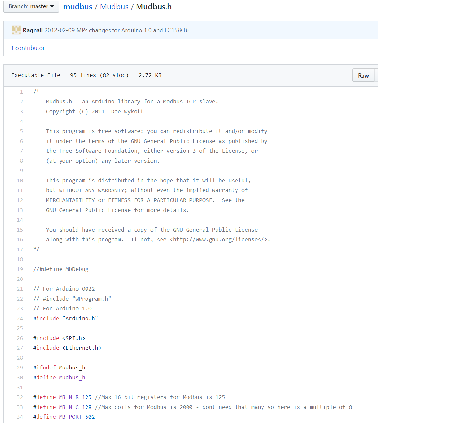Click the "#include <Ethernet.h>" line
This screenshot has width=475, height=423.
click(67, 348)
